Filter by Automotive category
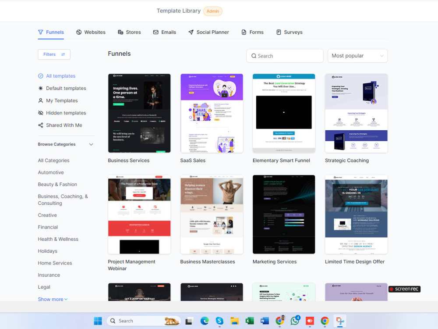438x329 pixels. (x=51, y=172)
